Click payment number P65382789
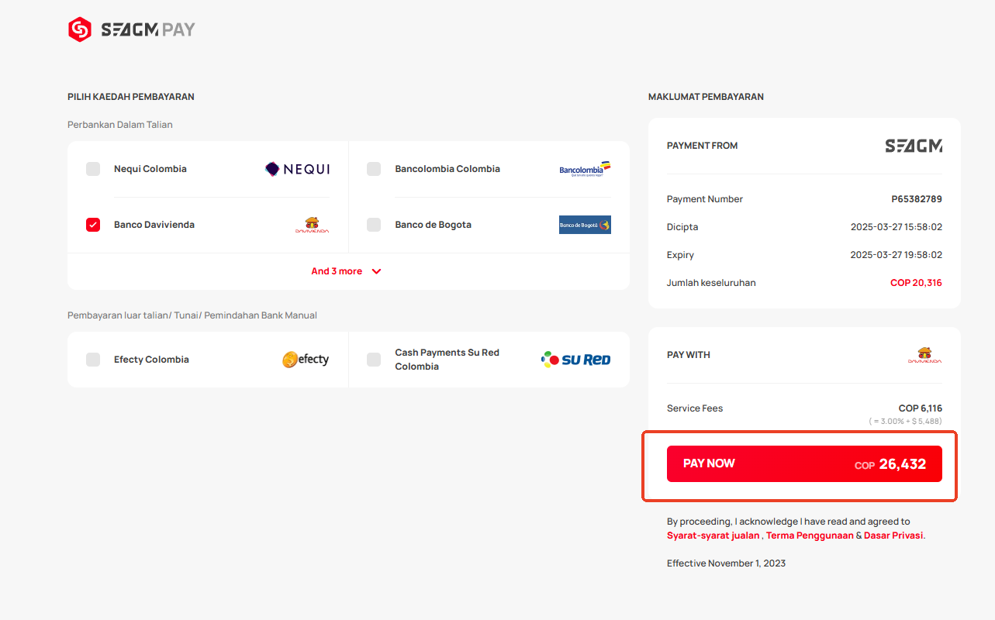This screenshot has width=995, height=620. tap(917, 199)
